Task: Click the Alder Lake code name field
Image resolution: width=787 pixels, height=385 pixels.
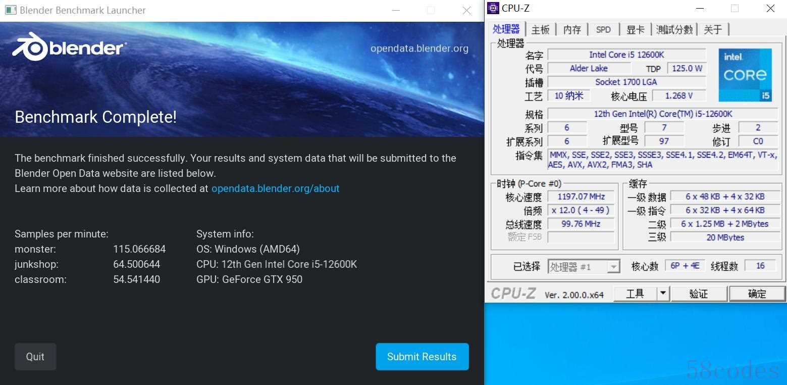Action: pos(589,68)
